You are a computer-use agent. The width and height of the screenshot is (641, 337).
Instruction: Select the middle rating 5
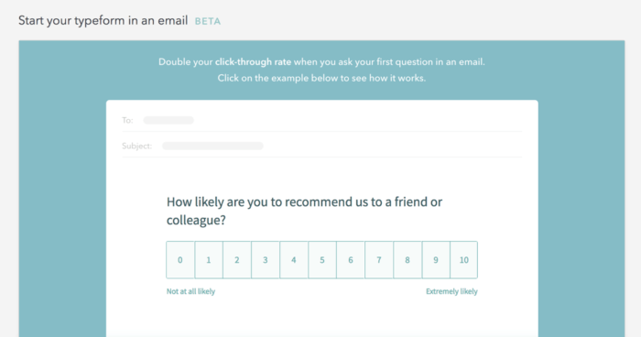click(x=322, y=260)
